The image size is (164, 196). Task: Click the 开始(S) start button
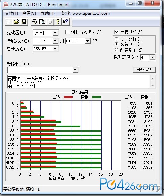(x=144, y=70)
